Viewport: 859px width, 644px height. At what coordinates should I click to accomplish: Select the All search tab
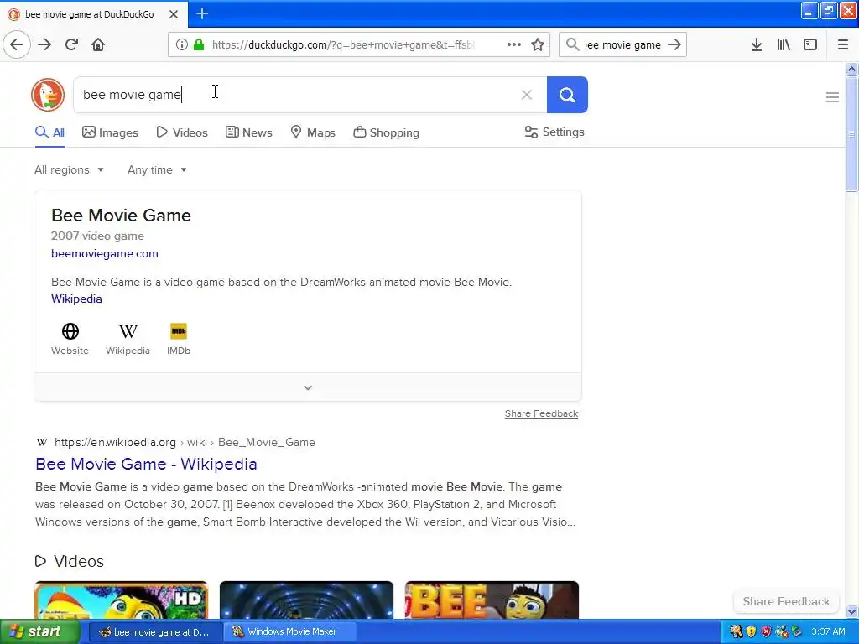pyautogui.click(x=49, y=132)
